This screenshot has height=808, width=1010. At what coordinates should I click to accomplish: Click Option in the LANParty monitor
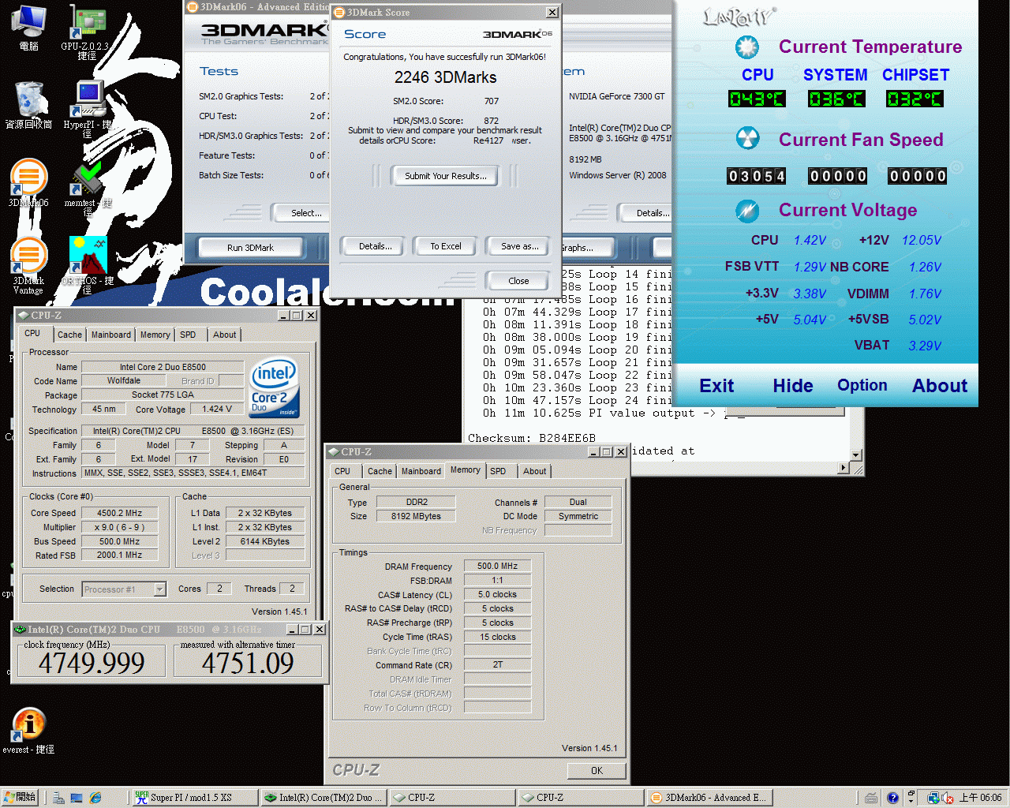(862, 385)
